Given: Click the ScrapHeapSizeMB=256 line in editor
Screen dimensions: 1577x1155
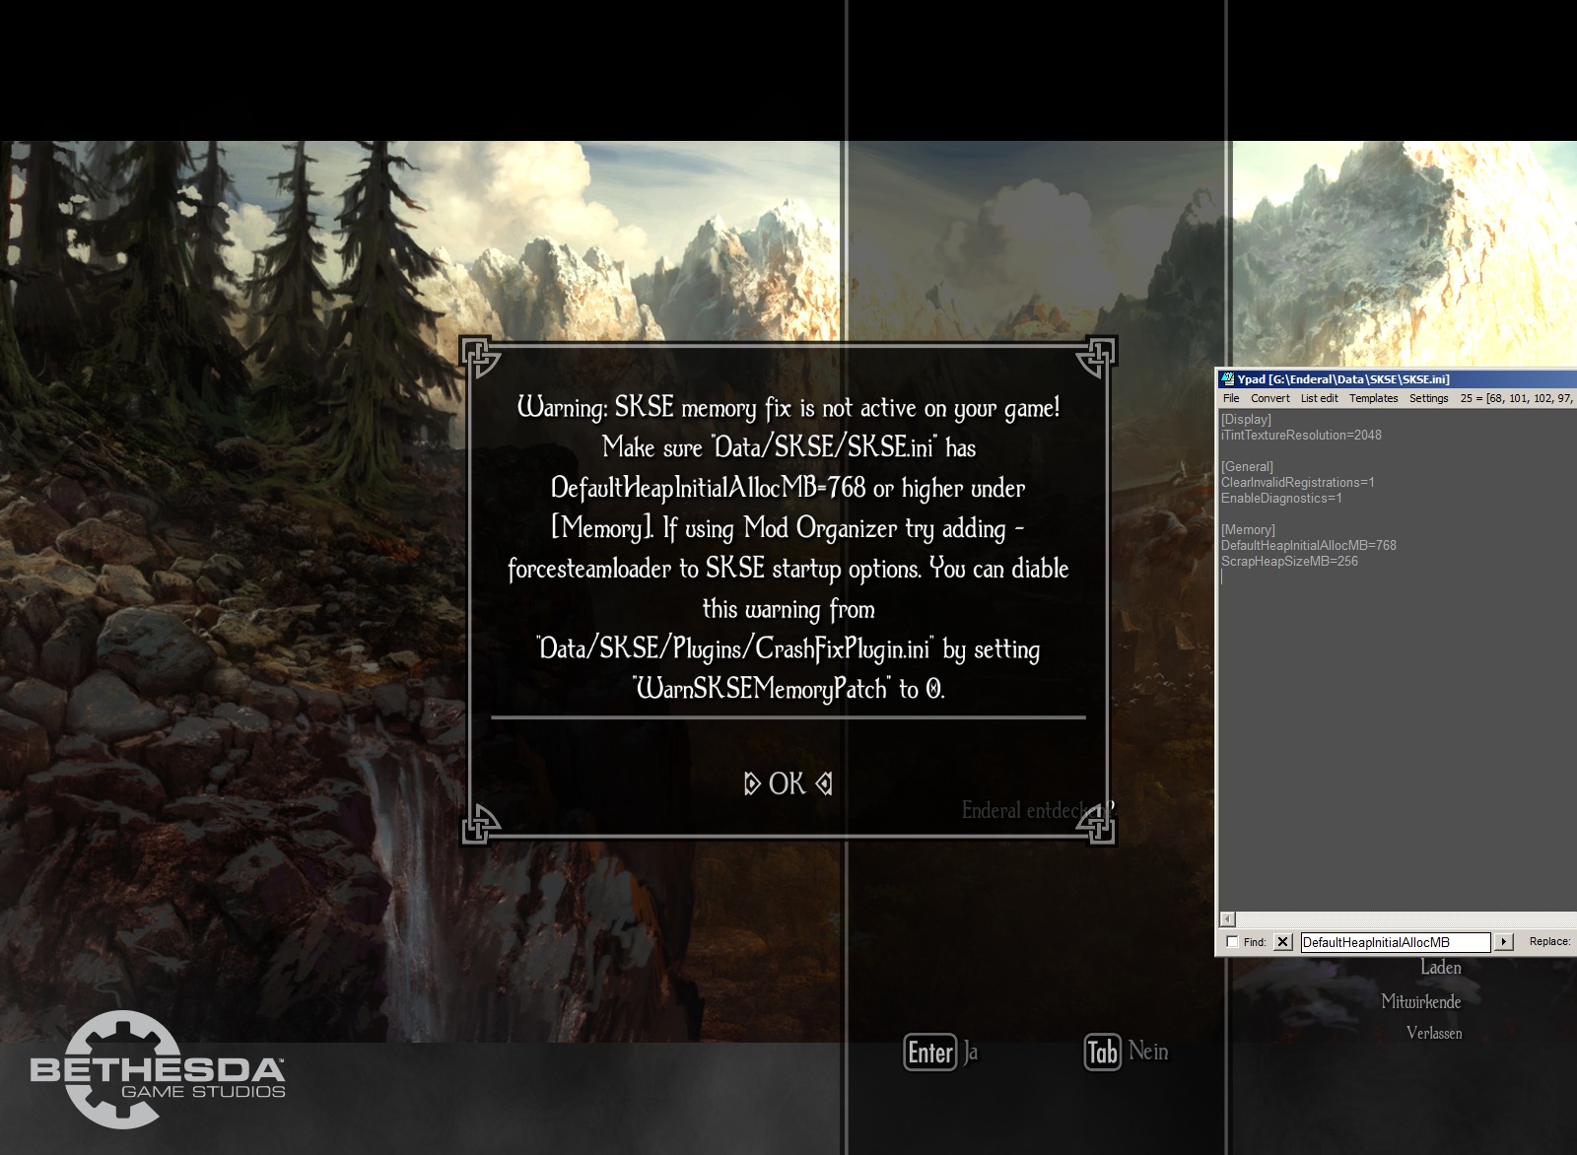Looking at the screenshot, I should coord(1289,562).
